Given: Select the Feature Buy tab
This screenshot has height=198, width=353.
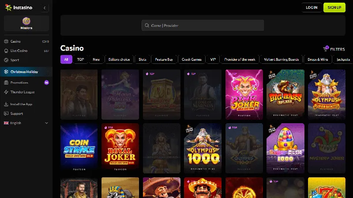Looking at the screenshot, I should point(164,59).
